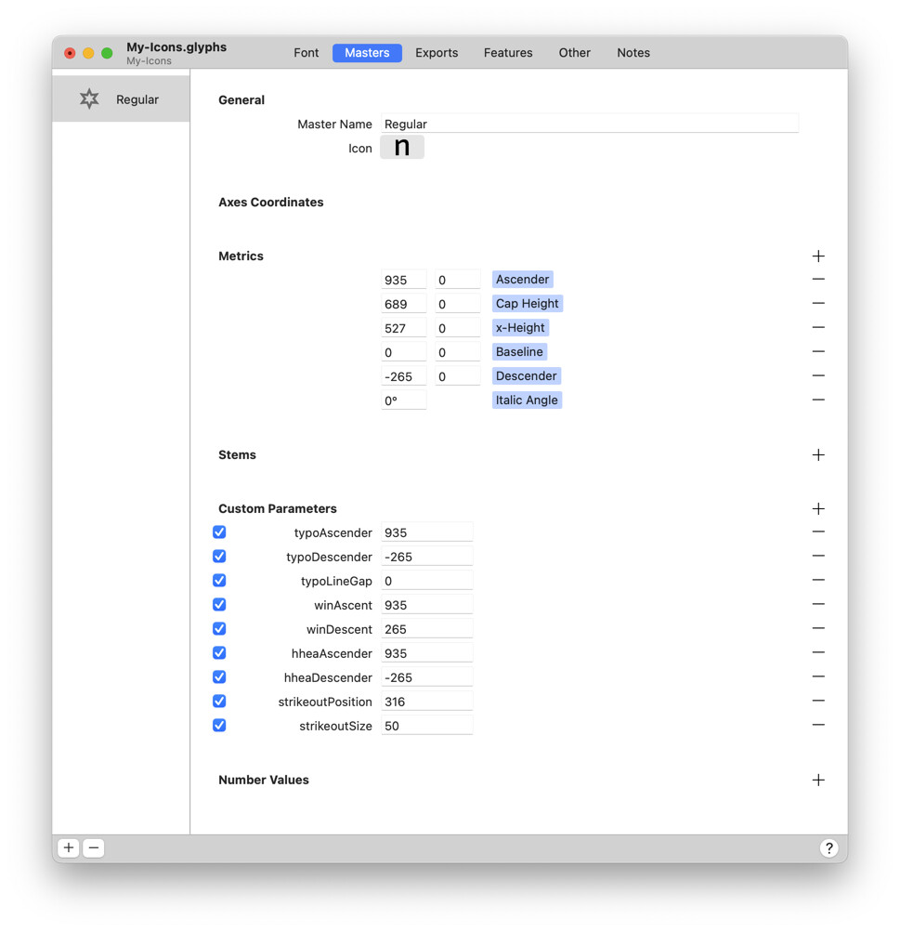
Task: Click the master icon 'n' picker
Action: click(x=402, y=148)
